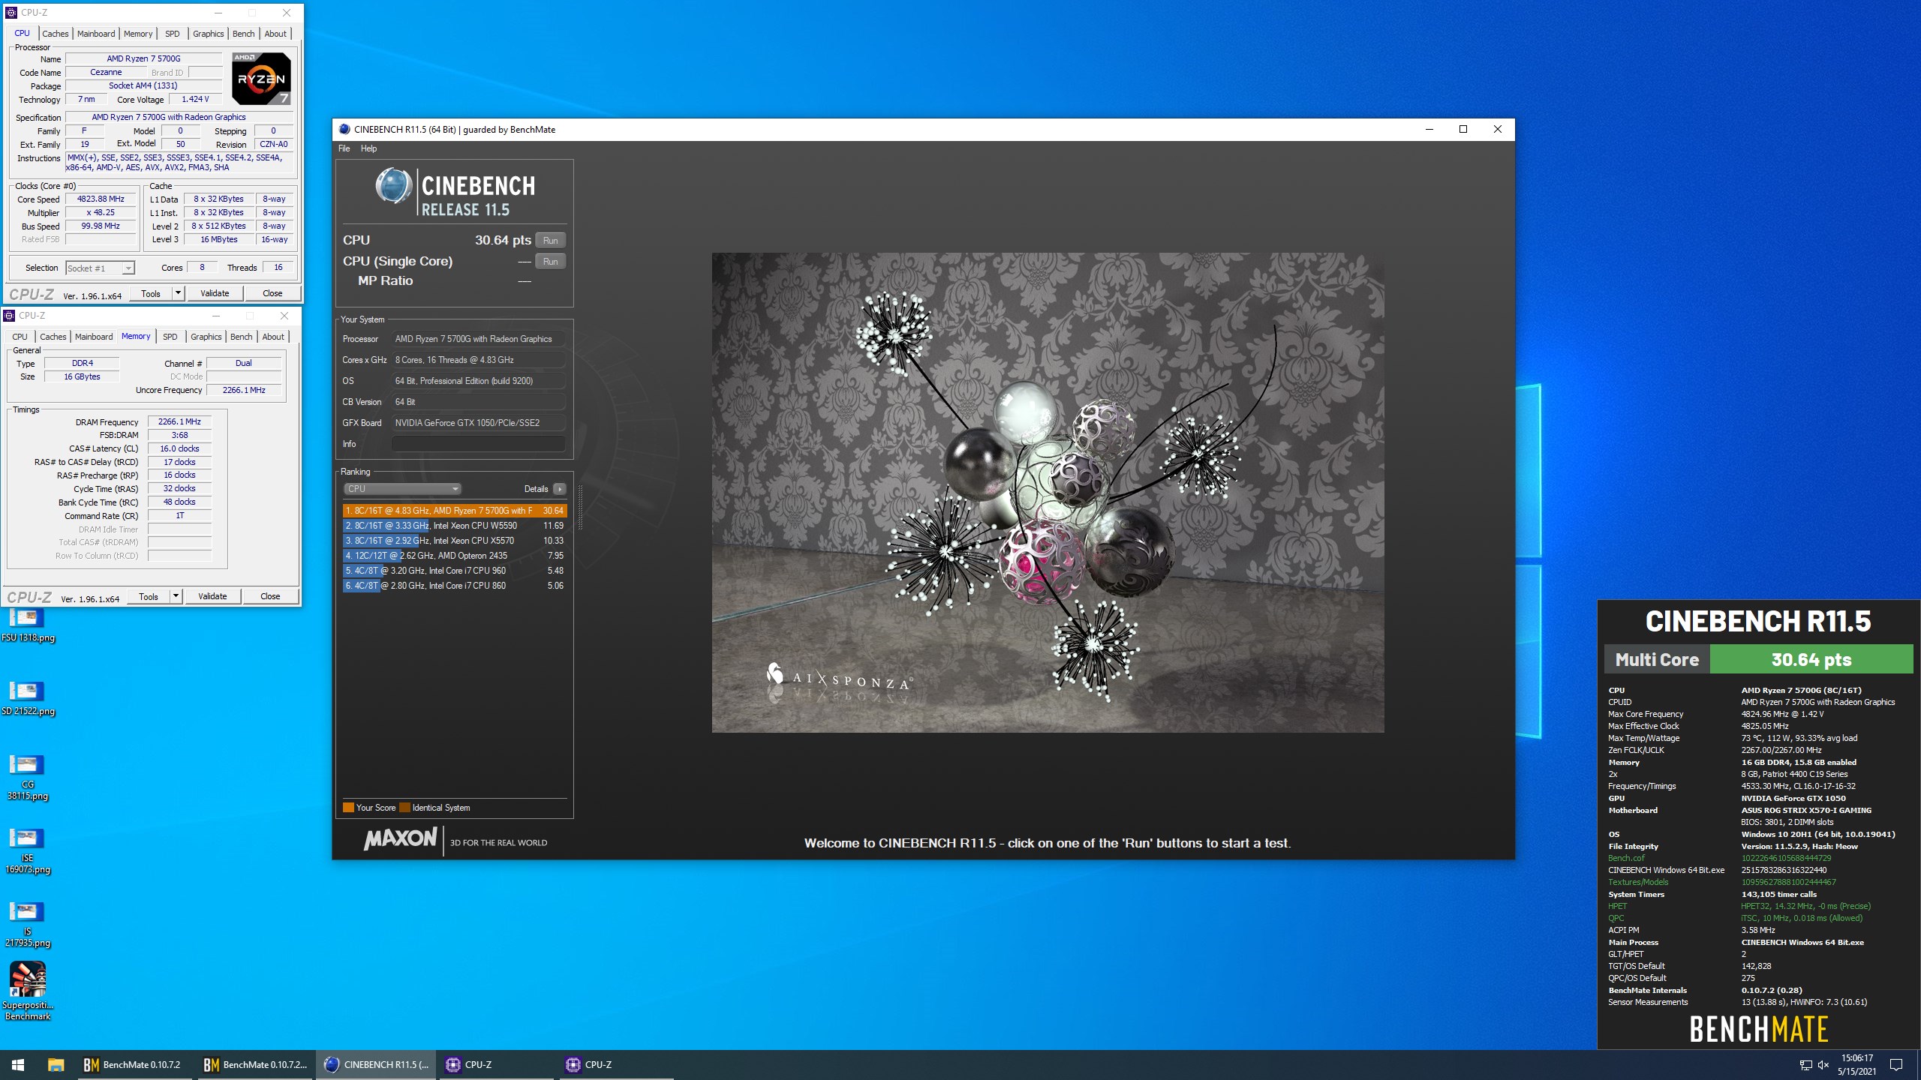
Task: Open the Socket #1 selection dropdown
Action: [x=100, y=268]
